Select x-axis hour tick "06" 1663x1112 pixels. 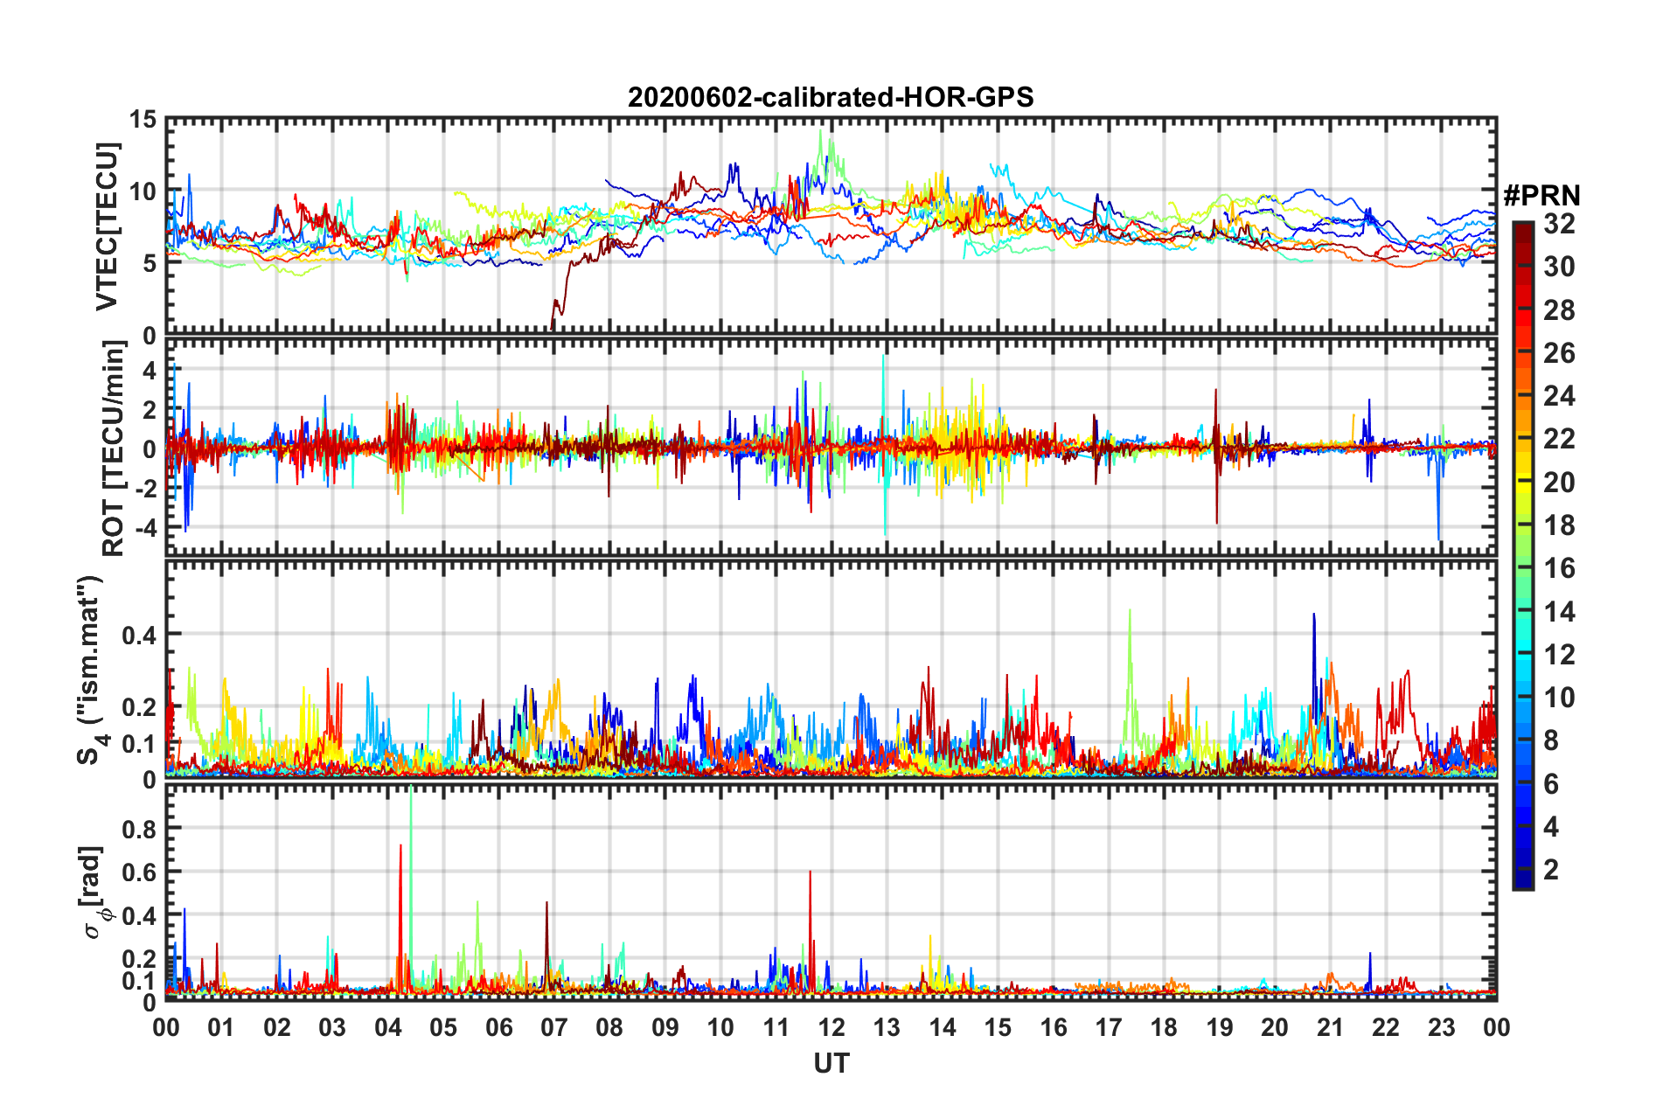(x=499, y=1027)
